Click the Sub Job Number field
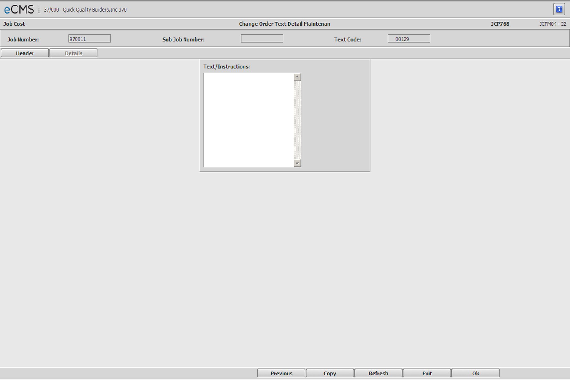Viewport: 570px width, 380px height. pos(262,39)
